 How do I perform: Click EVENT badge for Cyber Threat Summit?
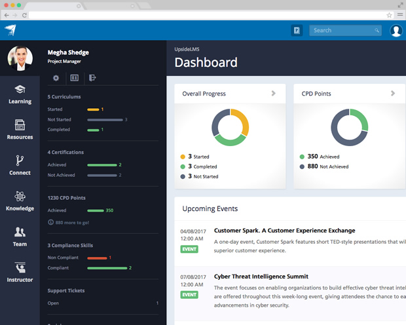tap(189, 295)
